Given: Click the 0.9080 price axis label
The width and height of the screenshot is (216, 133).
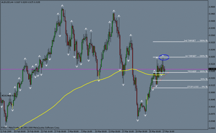Looking at the screenshot, I should (212, 92).
